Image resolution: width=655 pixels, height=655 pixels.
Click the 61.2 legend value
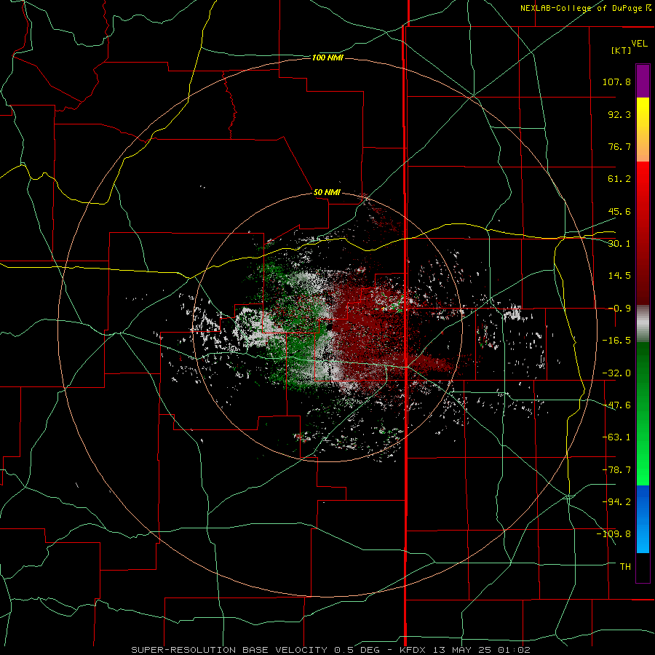click(619, 179)
